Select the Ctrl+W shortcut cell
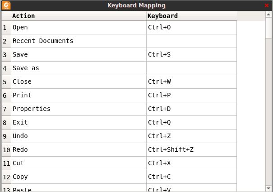This screenshot has width=273, height=192. 191,82
